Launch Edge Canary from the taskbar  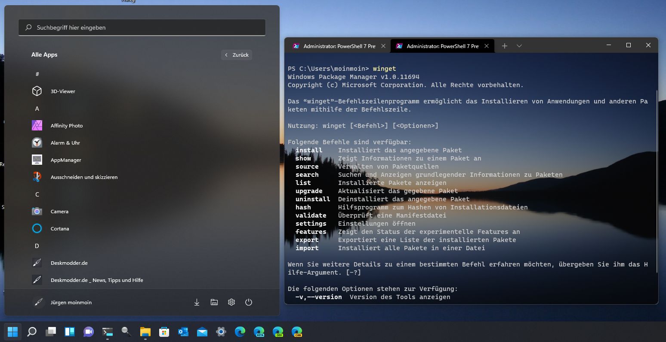pos(297,332)
